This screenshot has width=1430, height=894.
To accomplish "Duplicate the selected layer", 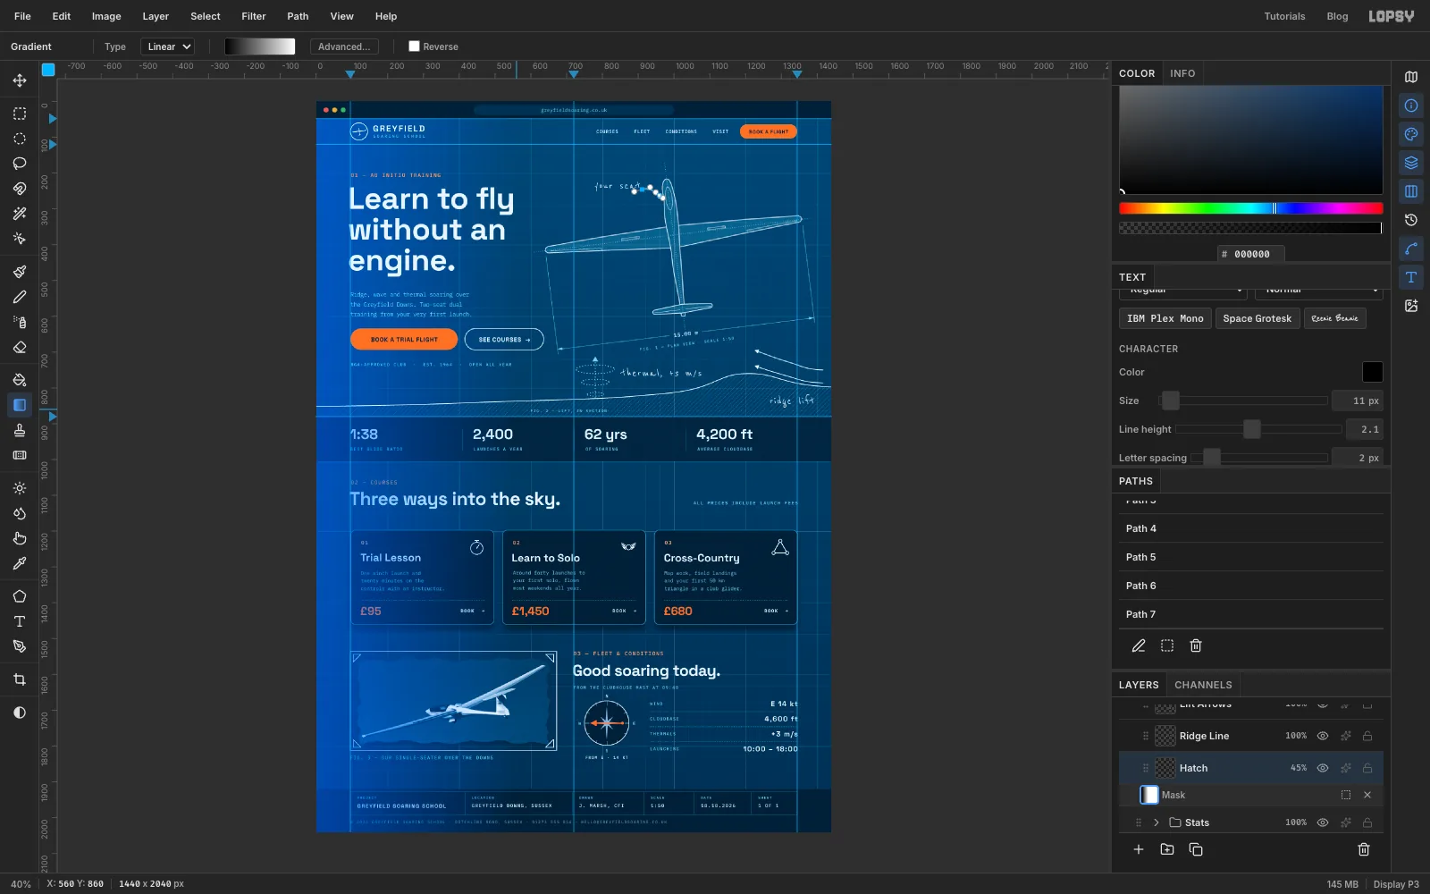I will 1196,849.
